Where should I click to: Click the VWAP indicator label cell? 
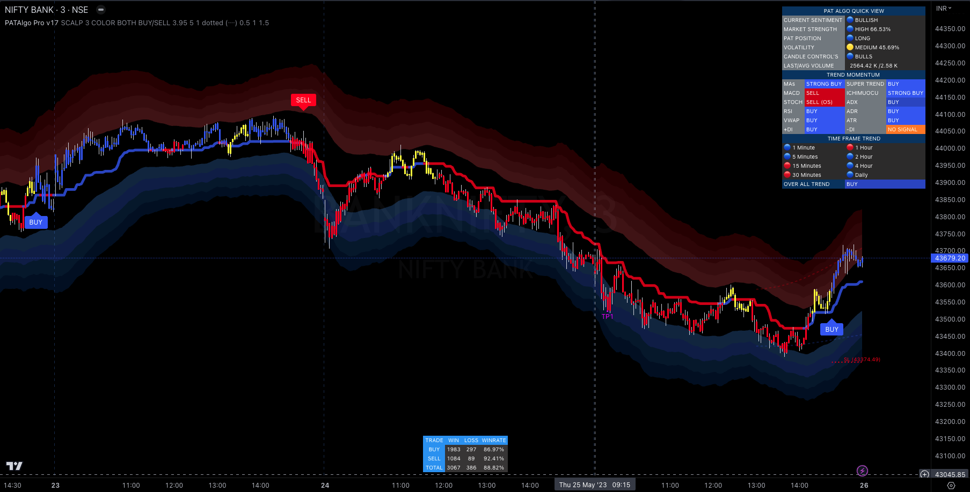(x=793, y=121)
